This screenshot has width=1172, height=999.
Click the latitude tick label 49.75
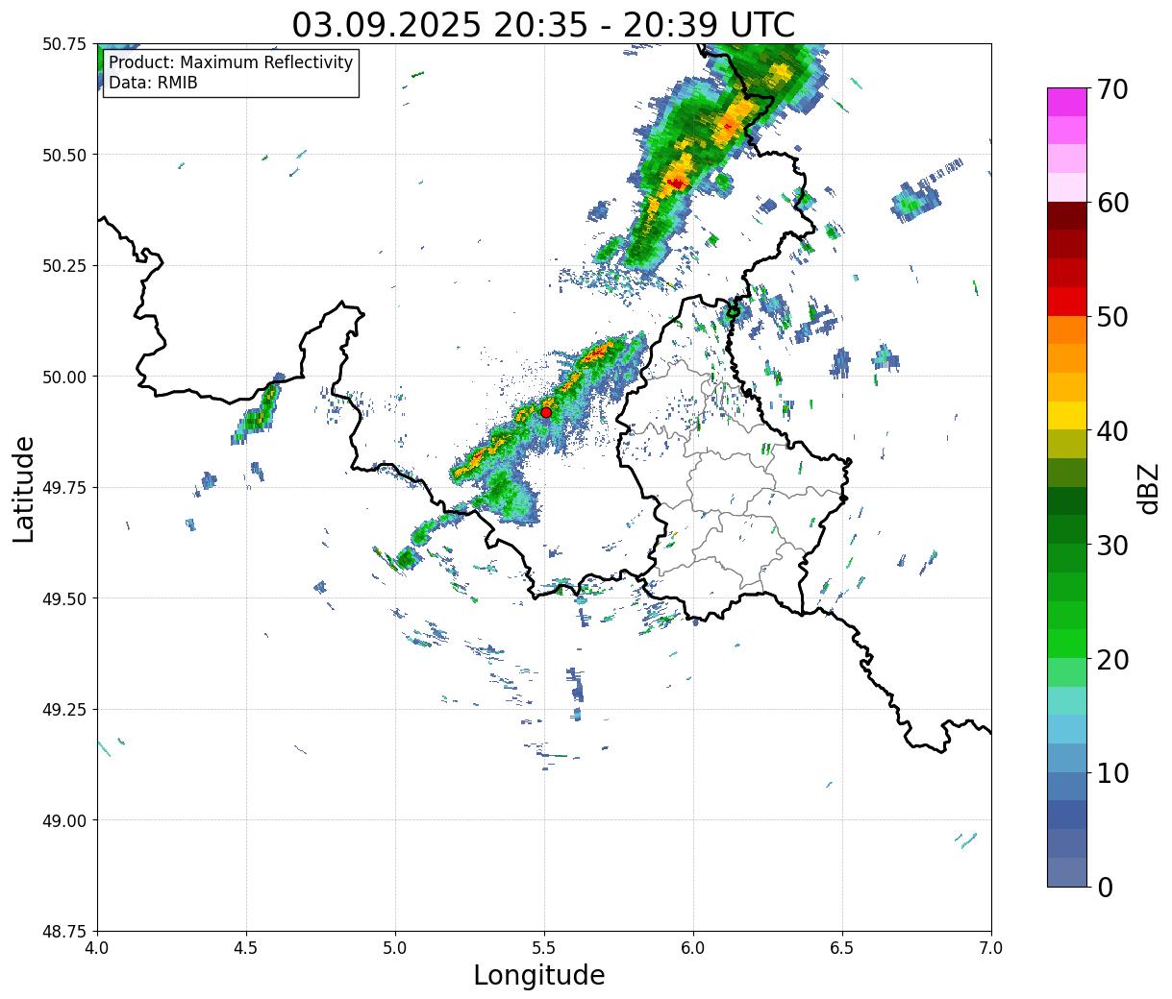[64, 487]
